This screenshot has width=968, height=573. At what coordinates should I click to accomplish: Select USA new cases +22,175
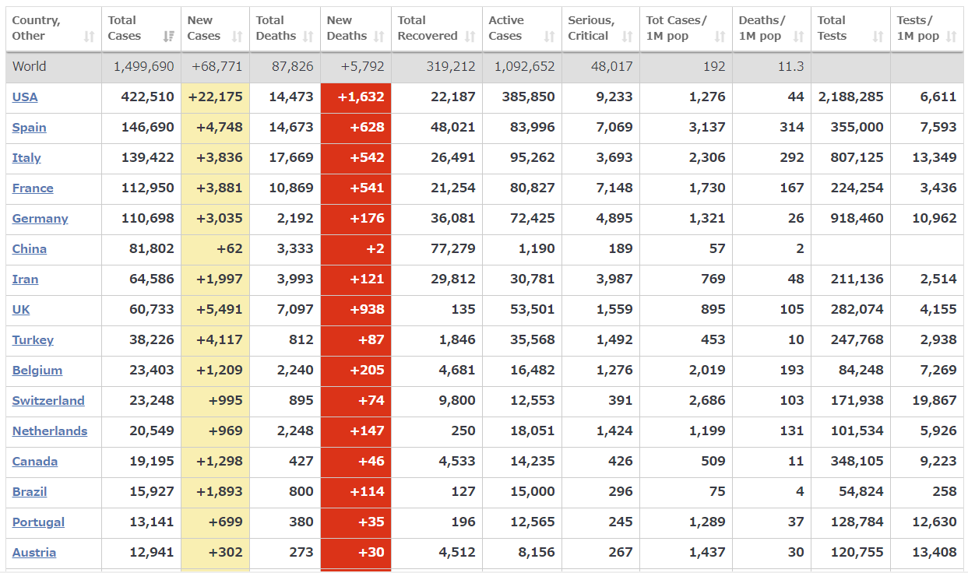216,97
